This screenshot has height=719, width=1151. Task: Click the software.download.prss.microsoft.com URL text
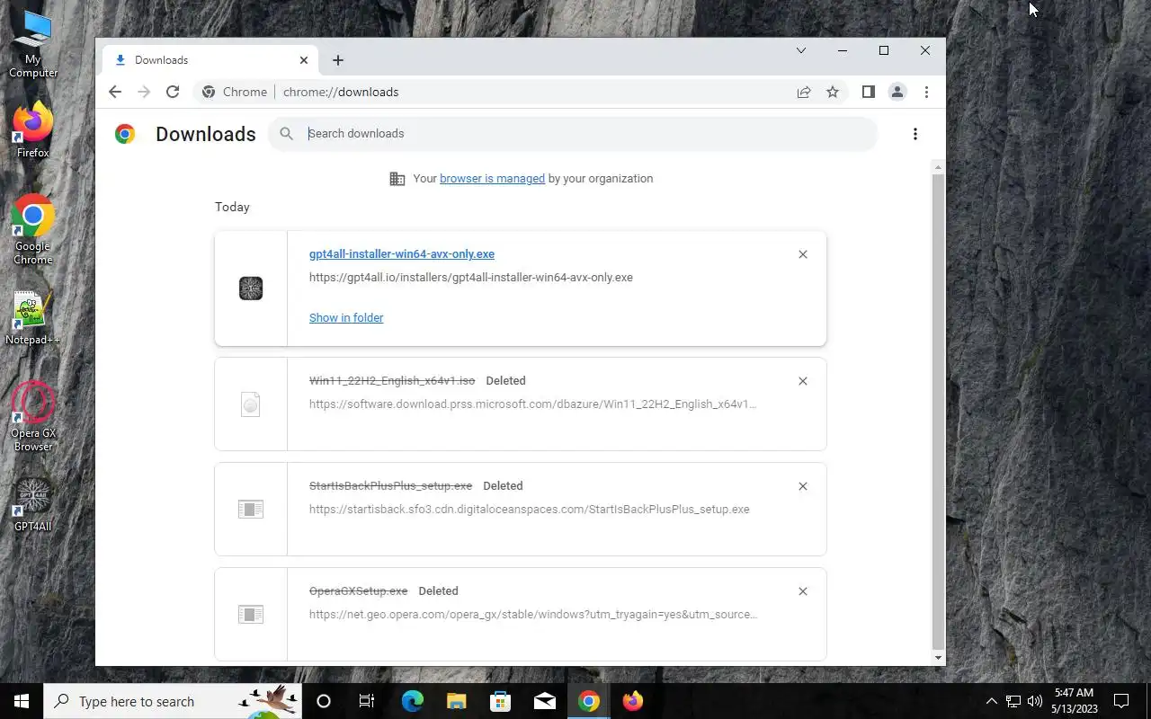pyautogui.click(x=533, y=404)
